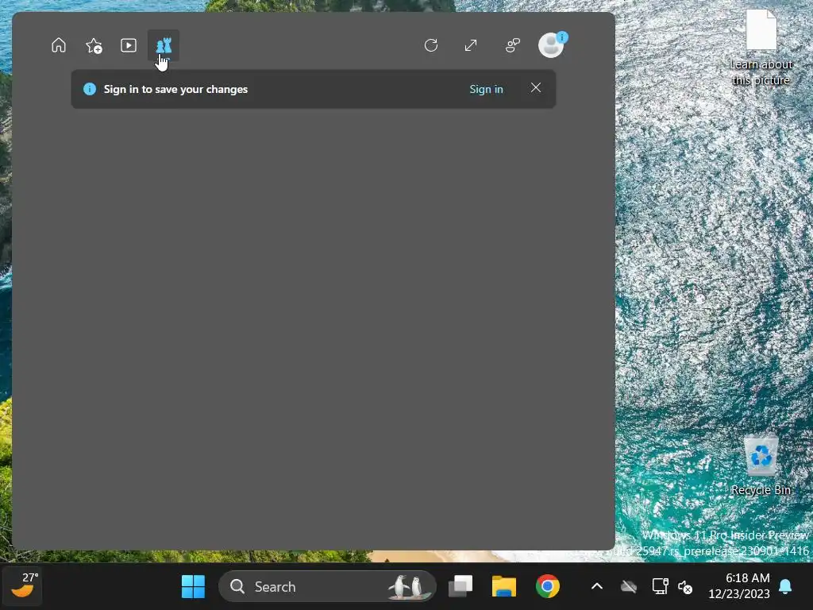Image resolution: width=813 pixels, height=610 pixels.
Task: Expand widgets board to full view
Action: pyautogui.click(x=471, y=45)
